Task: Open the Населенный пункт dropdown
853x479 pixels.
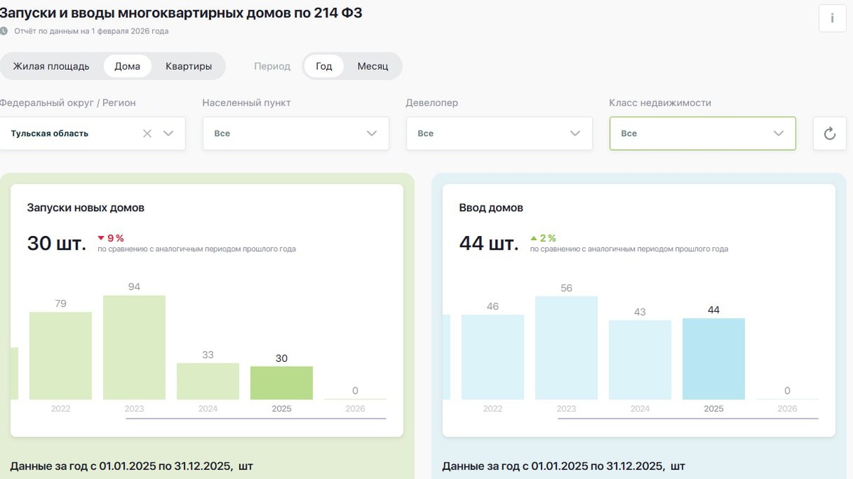Action: coord(296,134)
